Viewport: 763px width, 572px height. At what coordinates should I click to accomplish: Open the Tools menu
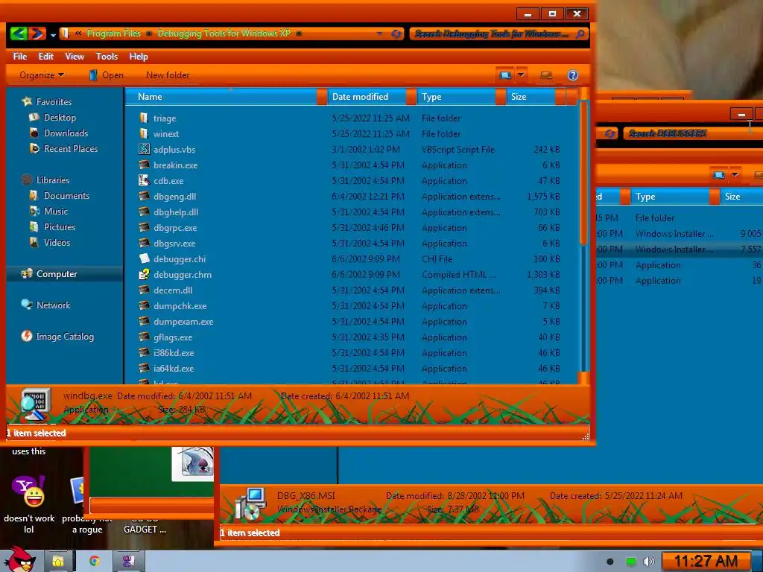pos(107,57)
